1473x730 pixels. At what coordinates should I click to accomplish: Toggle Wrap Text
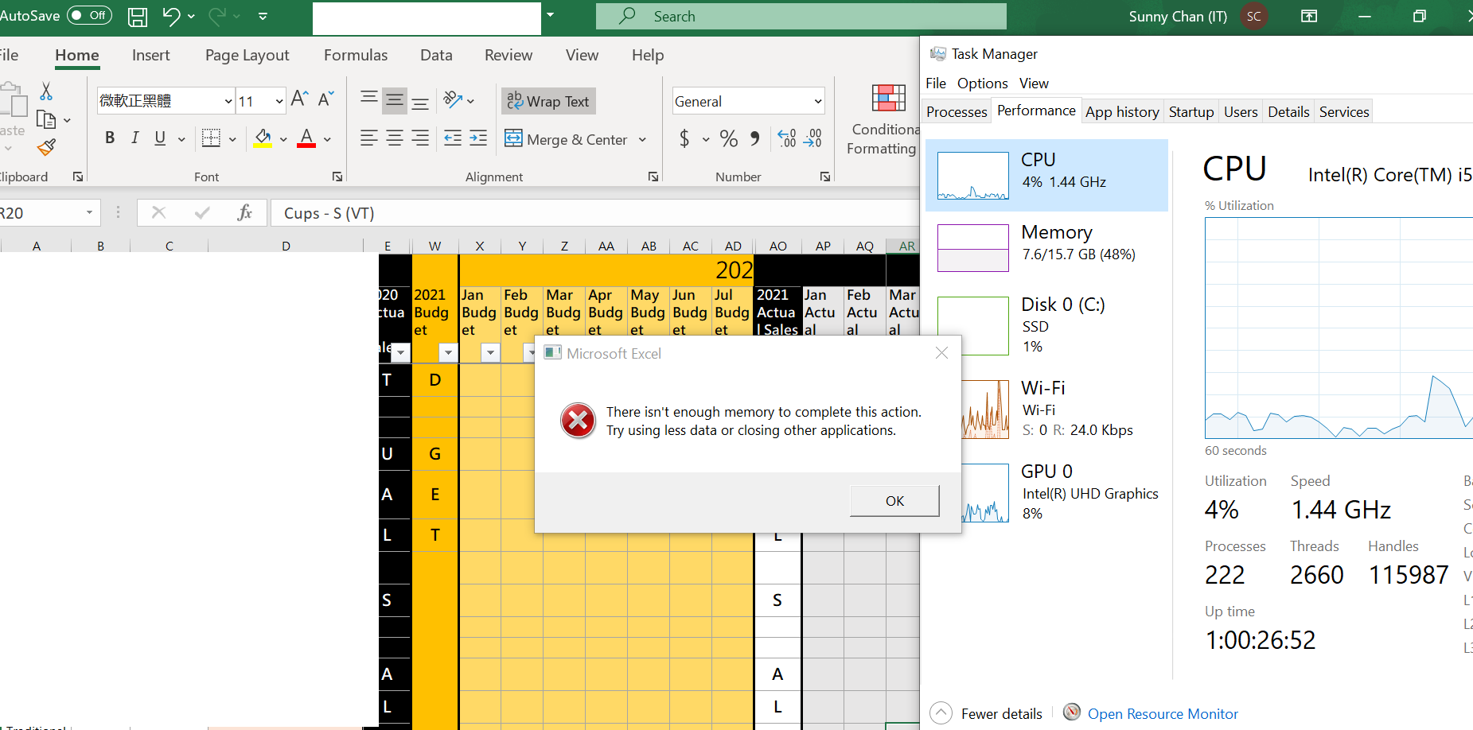548,101
